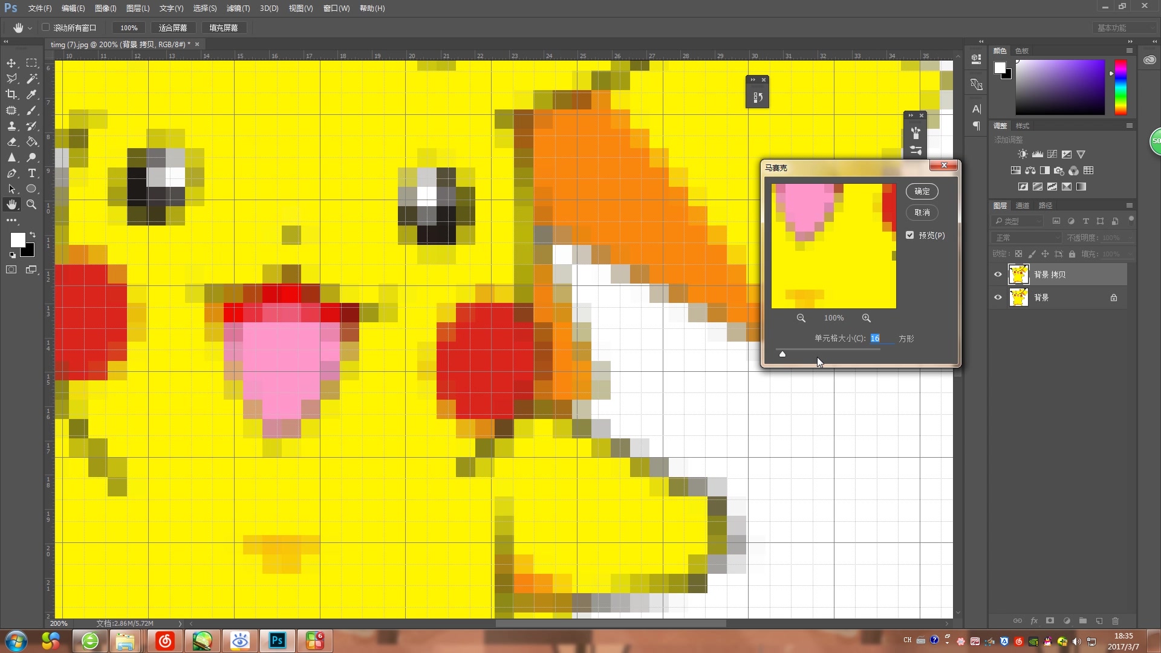This screenshot has width=1161, height=653.
Task: Select the Zoom magnifier tool
Action: 31,204
